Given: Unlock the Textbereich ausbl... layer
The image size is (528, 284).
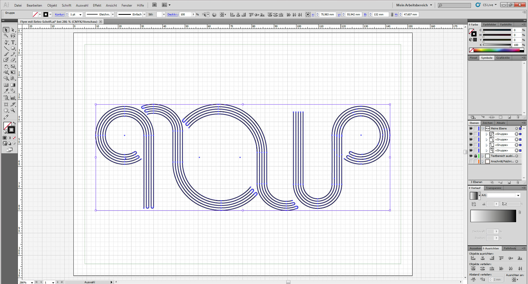Looking at the screenshot, I should point(475,156).
